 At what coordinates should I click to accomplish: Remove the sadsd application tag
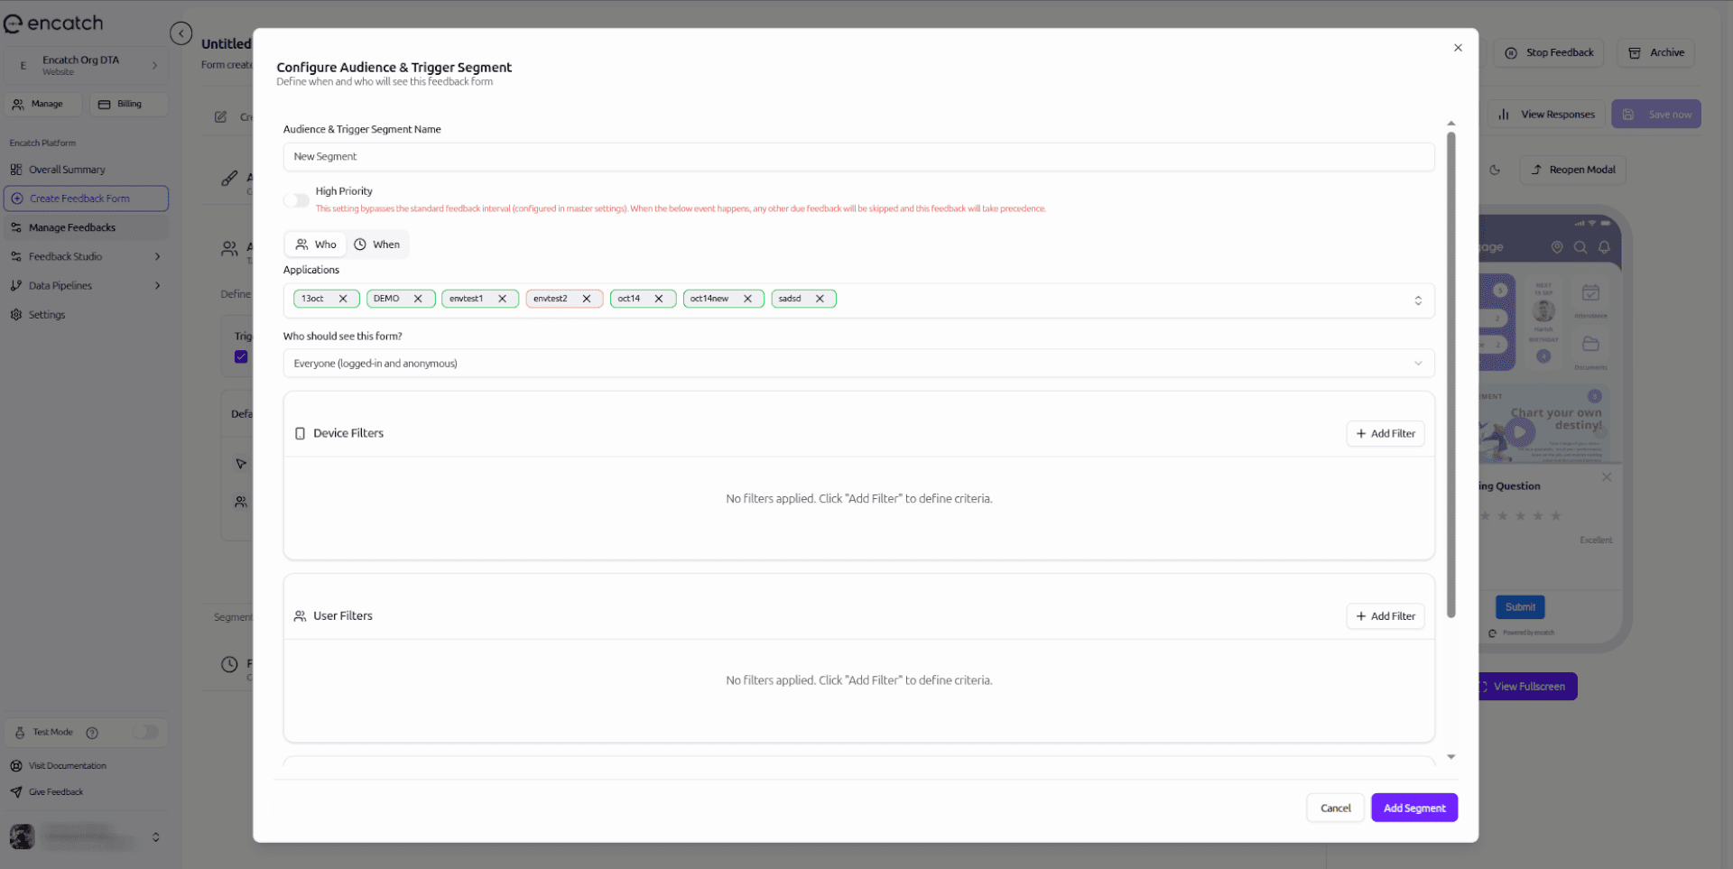(x=820, y=299)
